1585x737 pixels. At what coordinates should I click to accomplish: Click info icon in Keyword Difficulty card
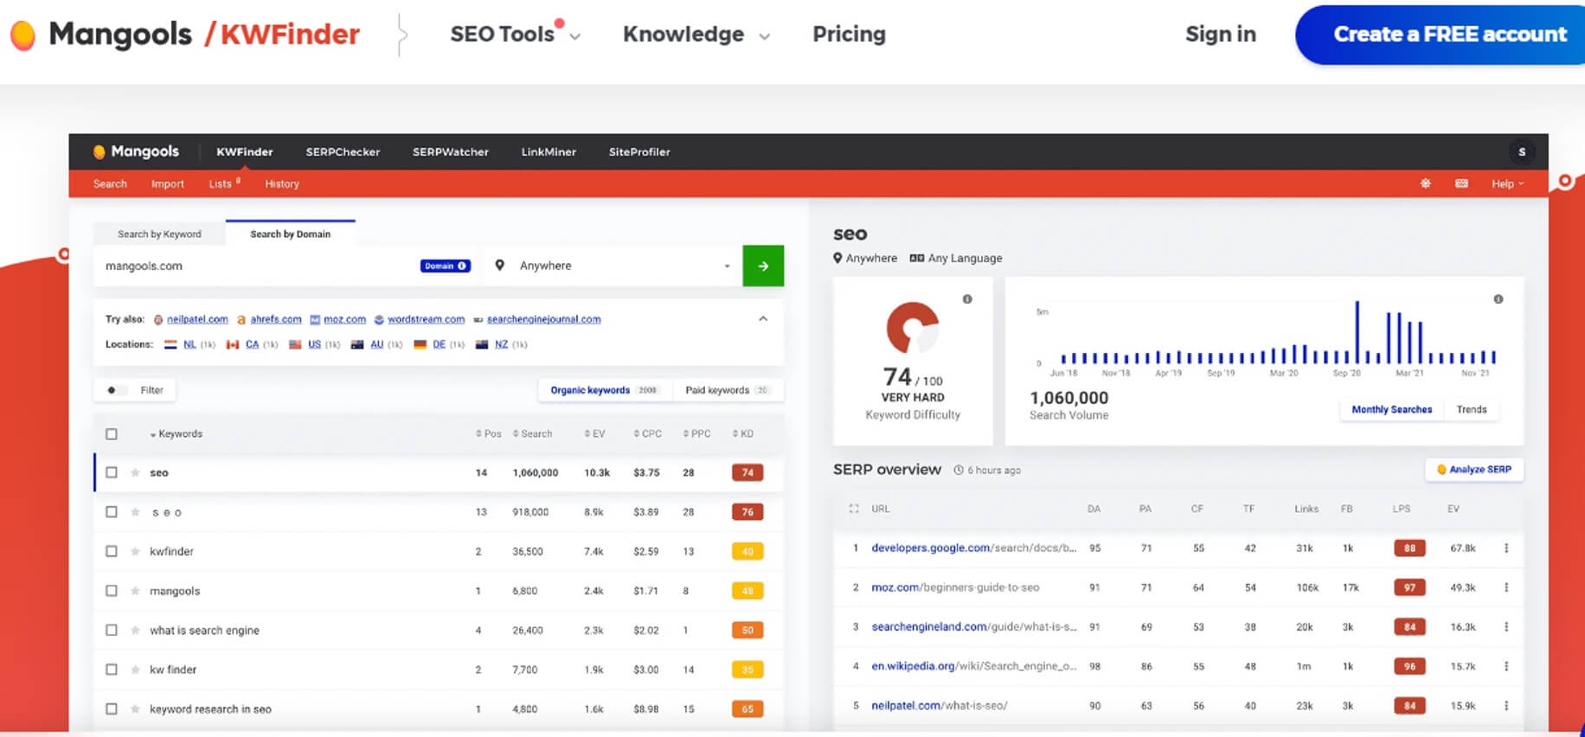click(x=967, y=299)
